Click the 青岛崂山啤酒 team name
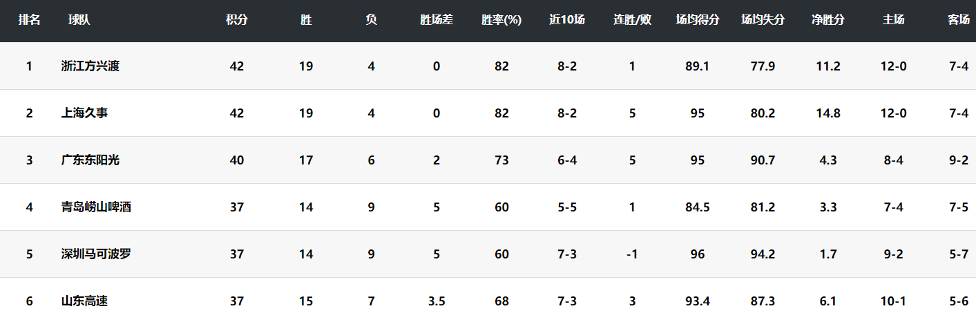Screen dimensions: 976x322 96,207
